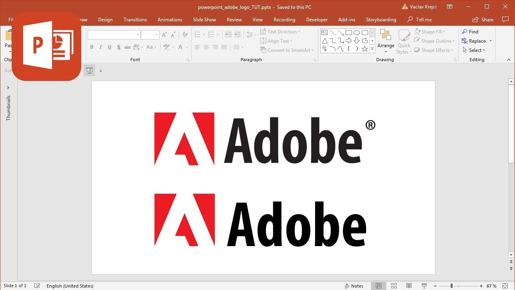Open the font size combo box
Viewport: 515px width, 290px height.
coord(150,35)
